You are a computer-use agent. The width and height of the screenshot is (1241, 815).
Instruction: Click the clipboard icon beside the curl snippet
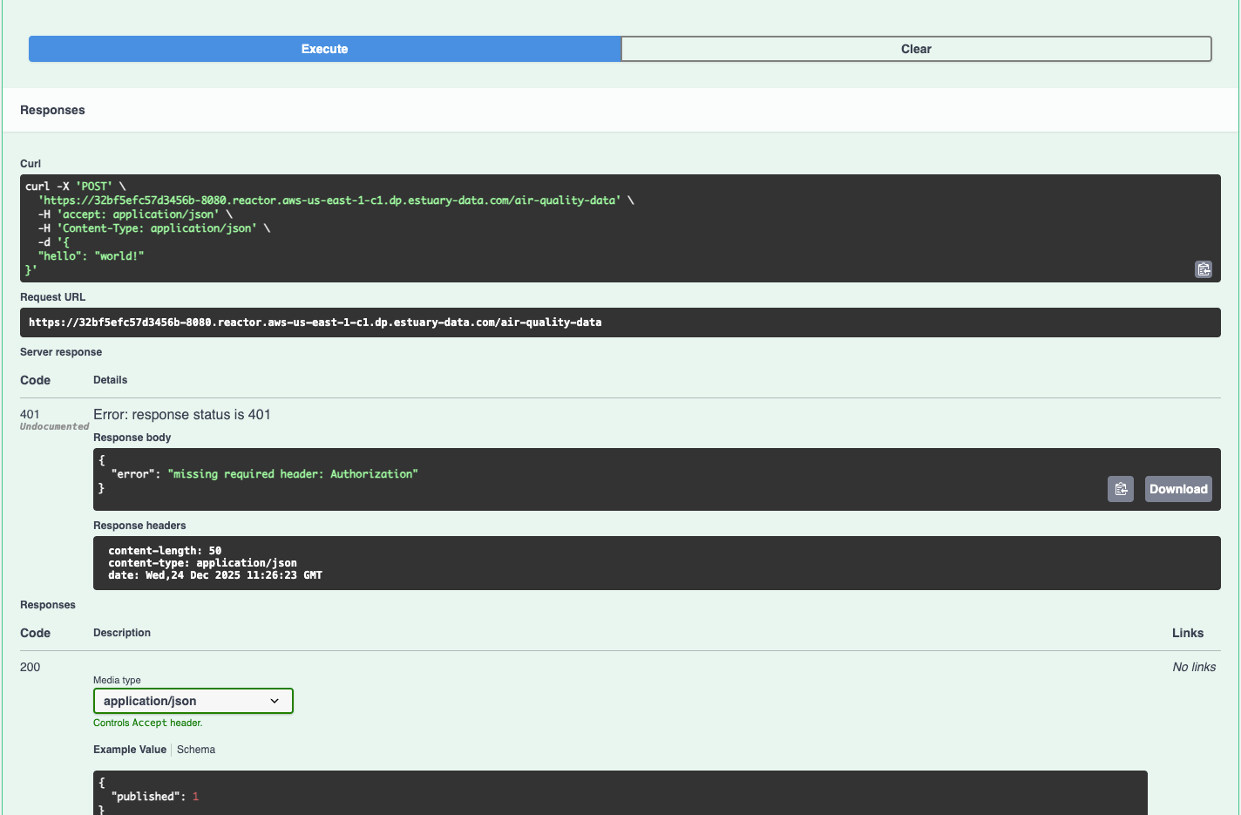[1204, 268]
